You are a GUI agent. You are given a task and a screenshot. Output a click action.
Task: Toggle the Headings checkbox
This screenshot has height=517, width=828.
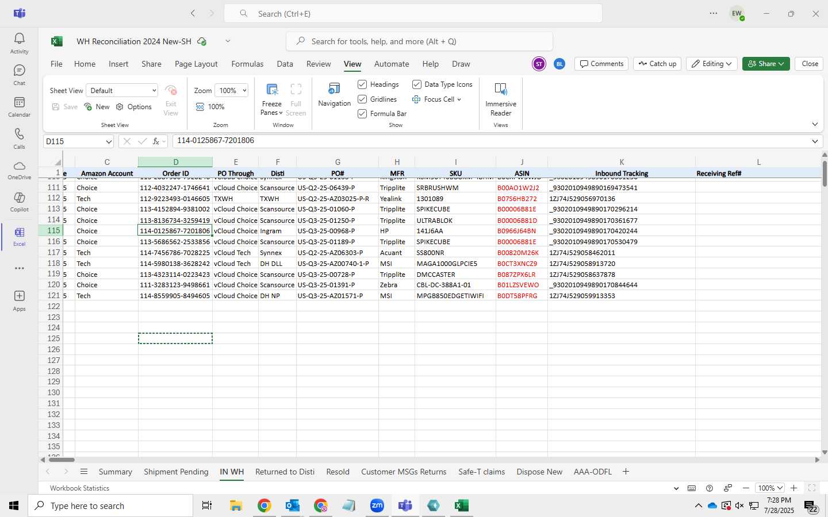point(362,84)
